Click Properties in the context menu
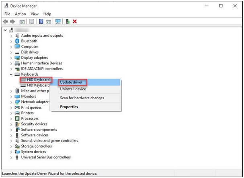Viewport: 244px width, 178px height. point(69,107)
